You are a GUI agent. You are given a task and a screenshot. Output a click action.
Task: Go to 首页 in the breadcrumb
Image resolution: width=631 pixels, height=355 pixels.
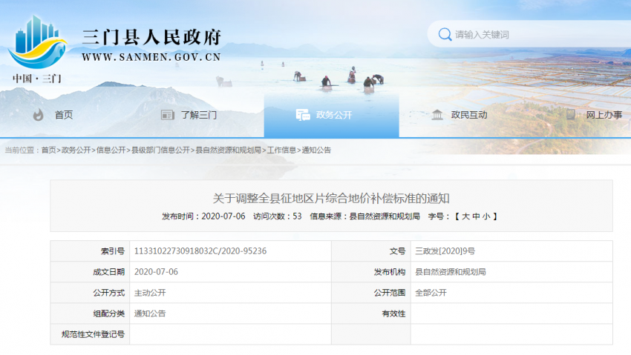(x=49, y=150)
